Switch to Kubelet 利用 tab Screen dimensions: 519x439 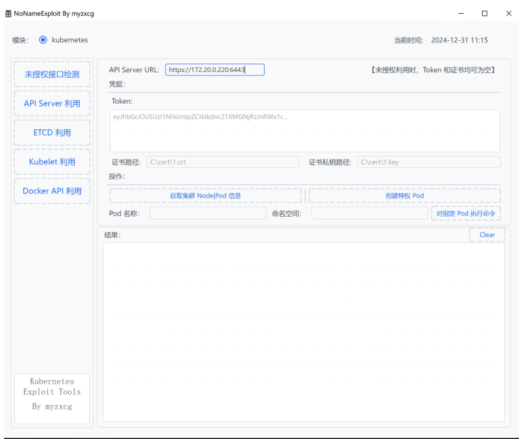52,162
